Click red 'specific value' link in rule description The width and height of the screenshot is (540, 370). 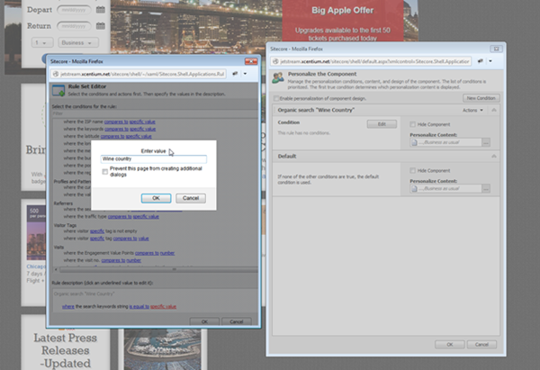[163, 306]
